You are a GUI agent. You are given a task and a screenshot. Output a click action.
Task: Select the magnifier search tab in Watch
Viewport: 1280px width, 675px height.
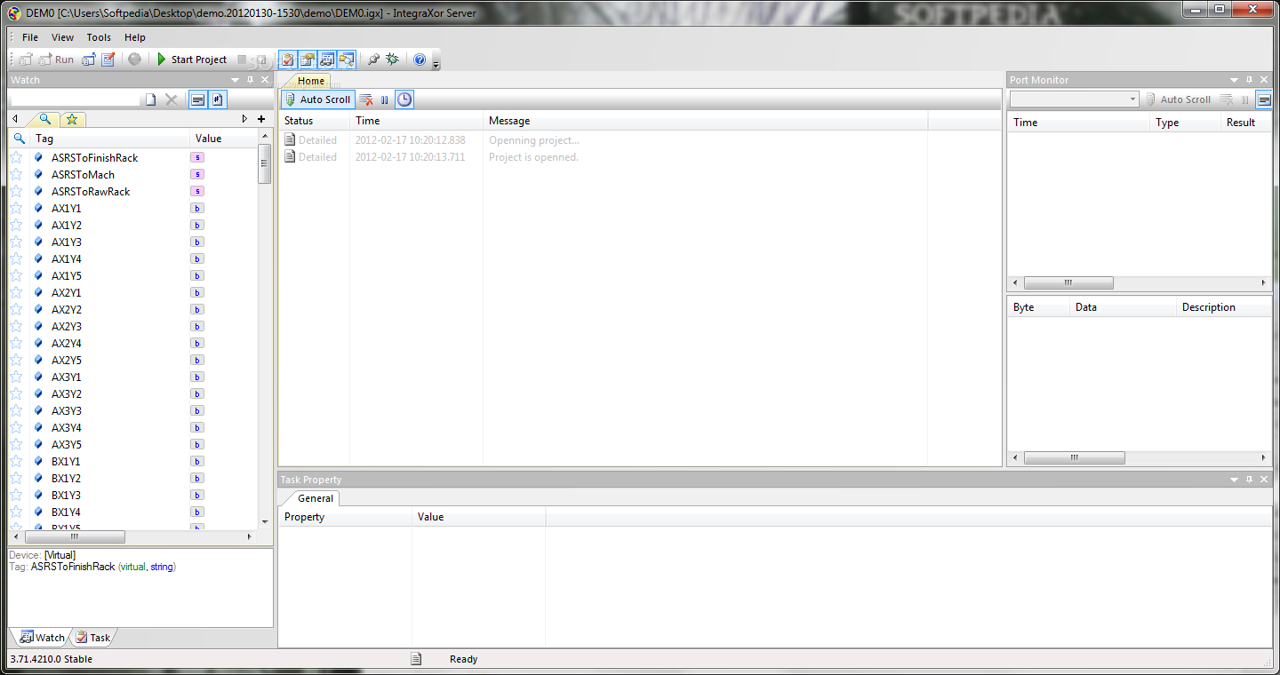coord(44,119)
